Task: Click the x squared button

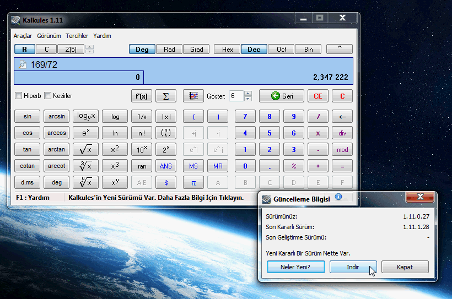Action: click(x=115, y=150)
